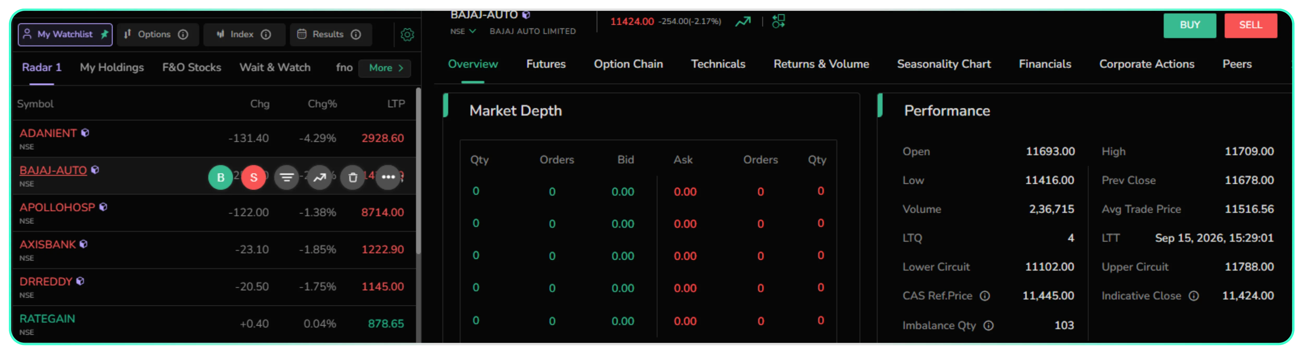Click cube icon next to AXISBANK
This screenshot has height=355, width=1301.
(x=83, y=244)
